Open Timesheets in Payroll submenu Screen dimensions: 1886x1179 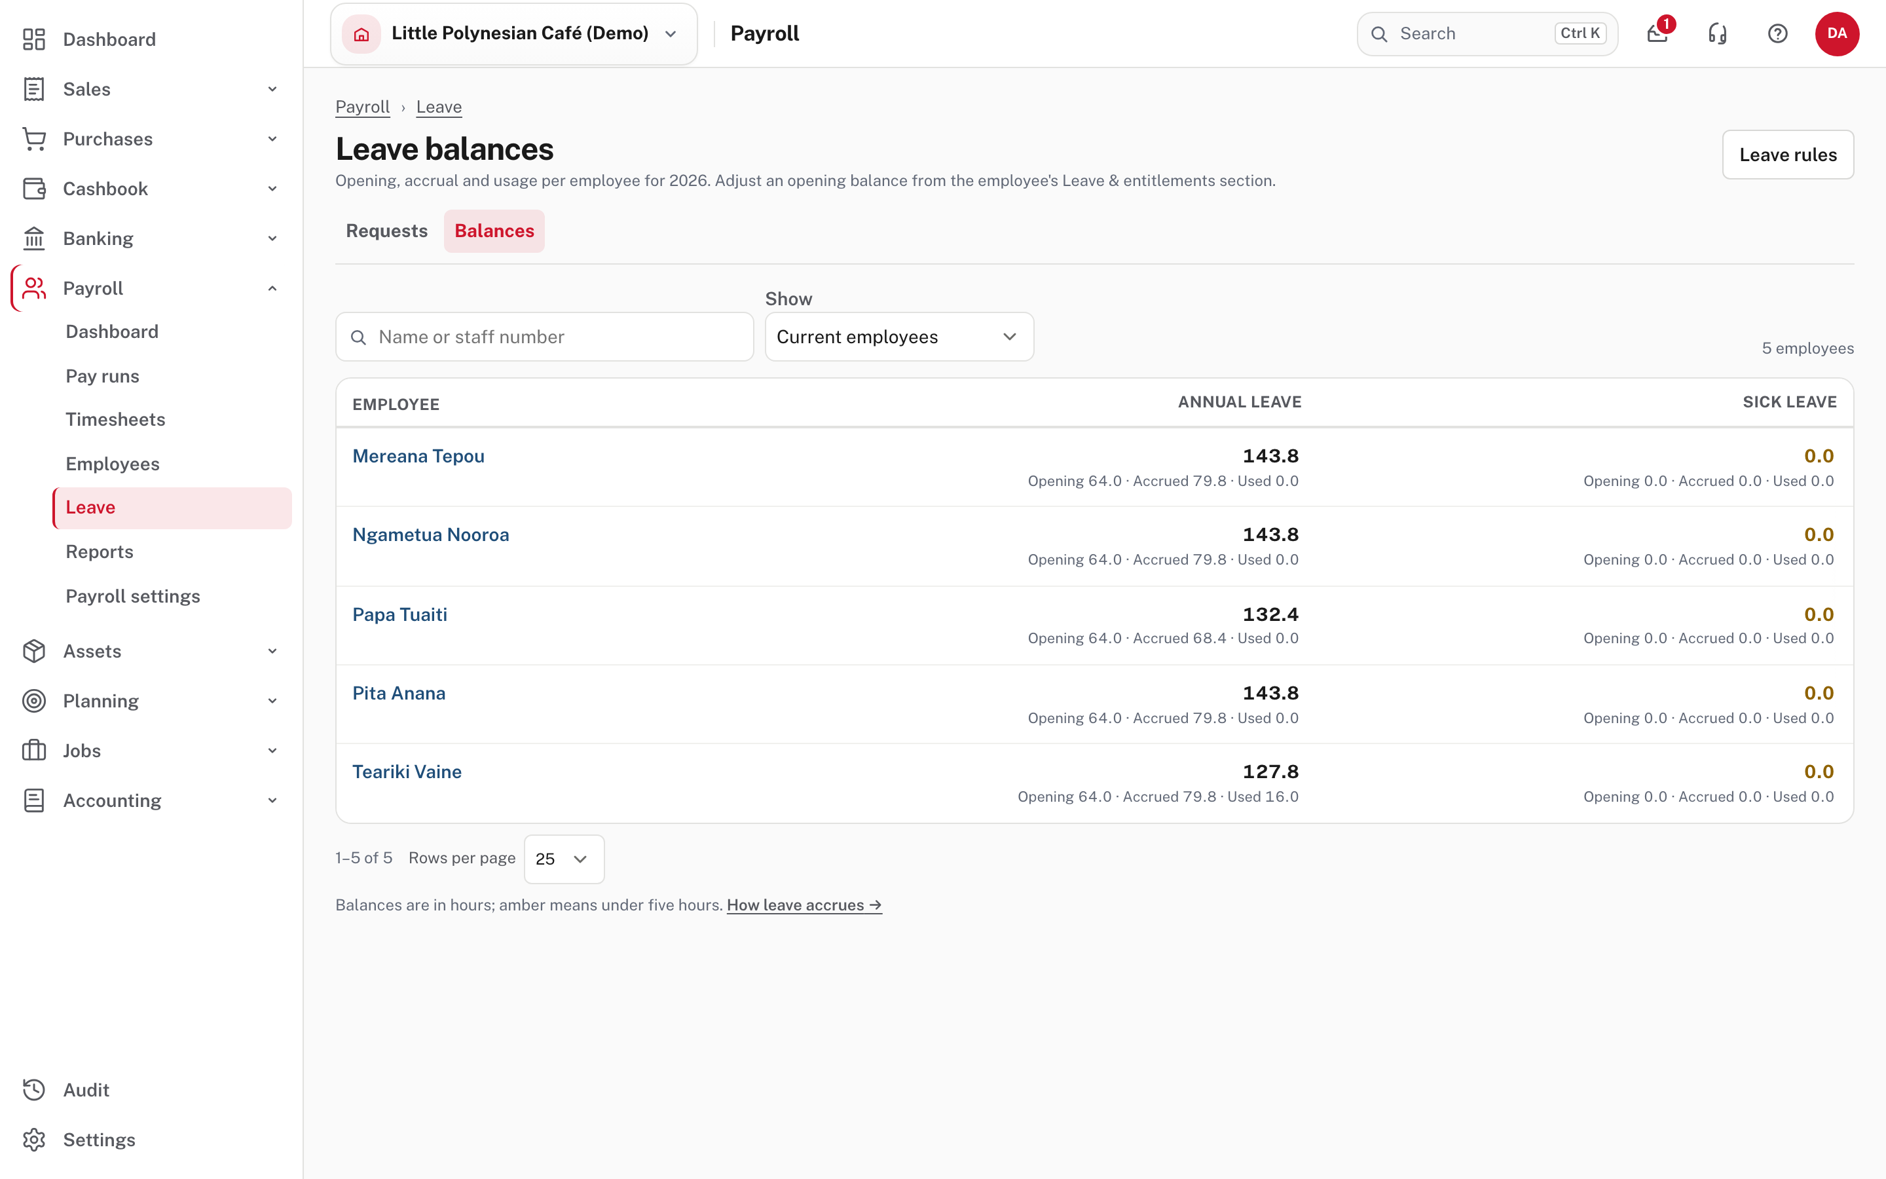(115, 419)
